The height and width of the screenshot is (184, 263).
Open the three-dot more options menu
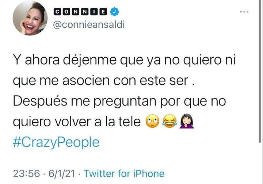click(x=244, y=12)
